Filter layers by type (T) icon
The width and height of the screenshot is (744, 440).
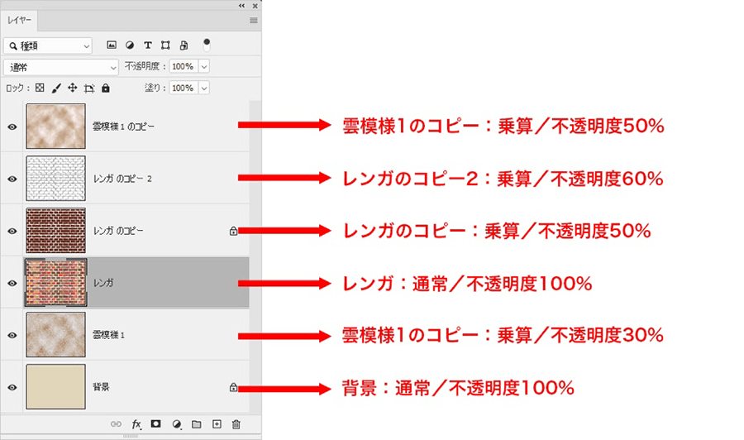[x=148, y=45]
